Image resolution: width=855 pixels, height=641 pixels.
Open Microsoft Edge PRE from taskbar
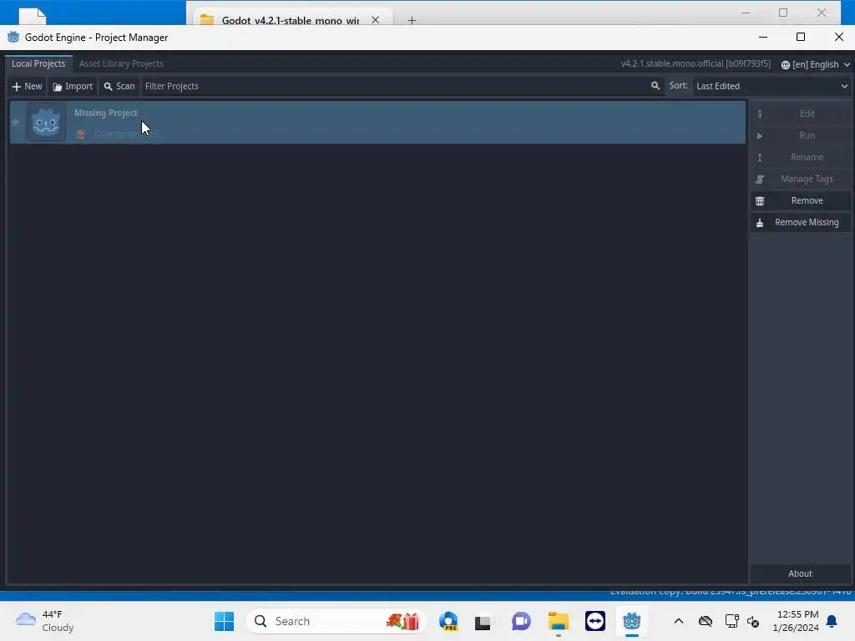pyautogui.click(x=448, y=621)
